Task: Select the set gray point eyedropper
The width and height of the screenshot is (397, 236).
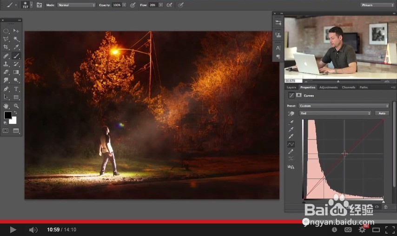Action: (291, 129)
